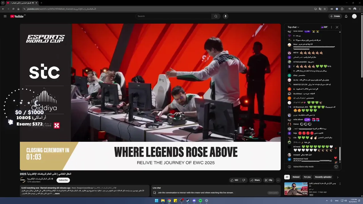Open Chrome three-dot menu

[360, 9]
